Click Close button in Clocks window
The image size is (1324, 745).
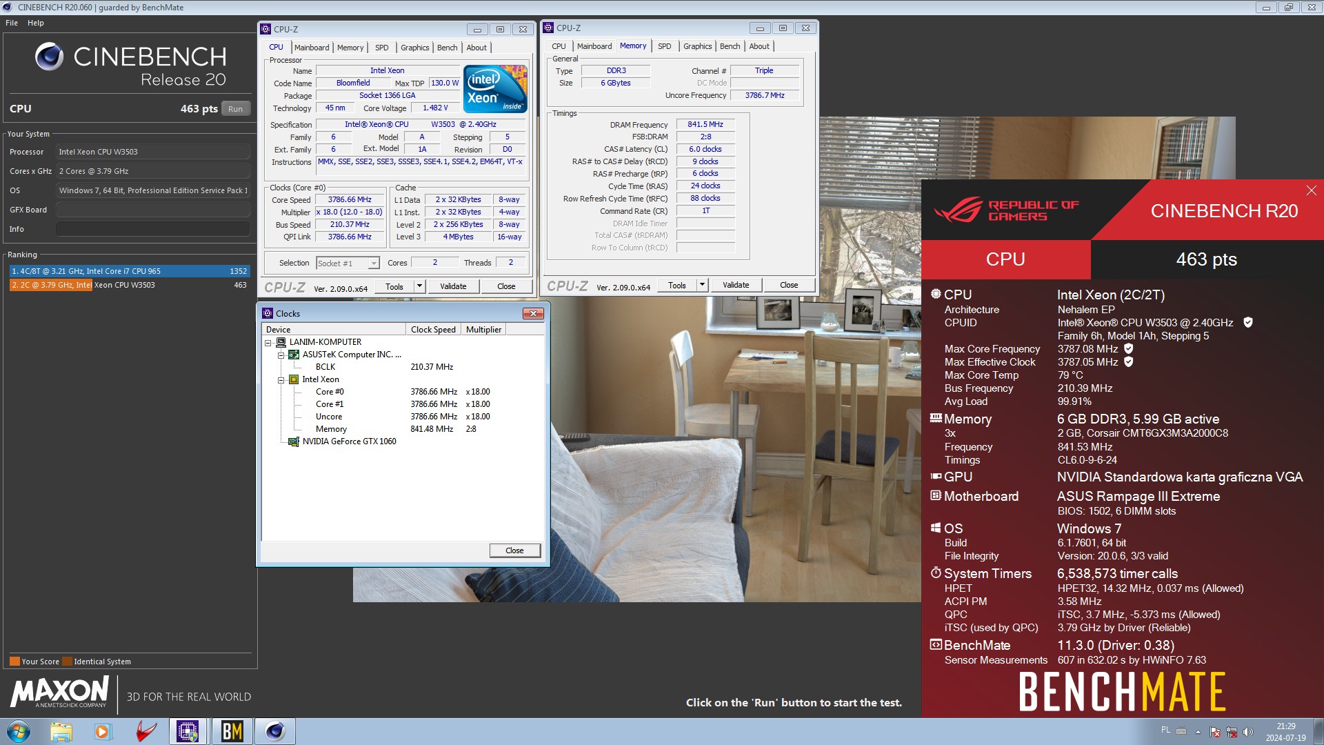click(x=514, y=550)
